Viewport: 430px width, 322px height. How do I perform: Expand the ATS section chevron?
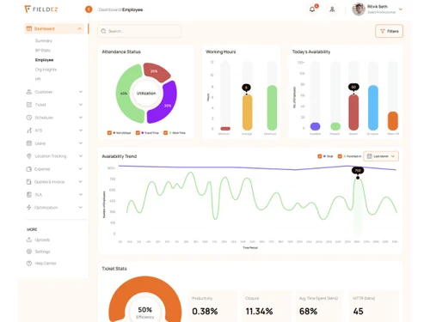(81, 131)
